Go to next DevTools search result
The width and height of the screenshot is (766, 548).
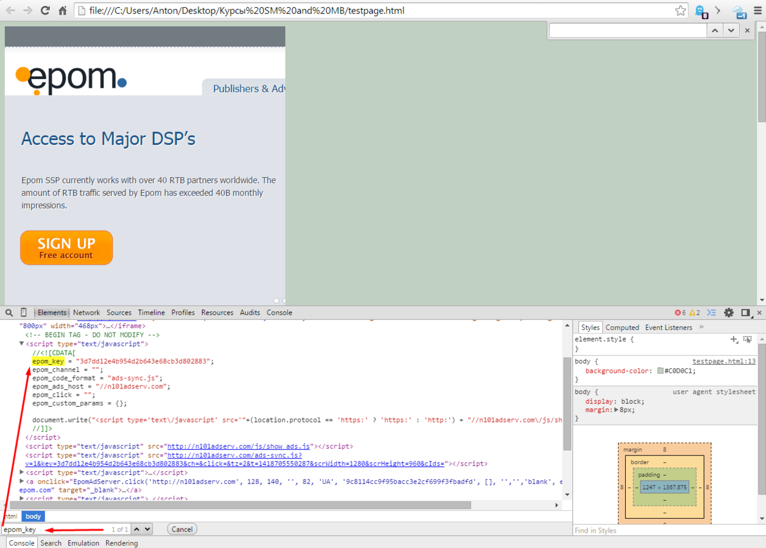click(x=147, y=529)
